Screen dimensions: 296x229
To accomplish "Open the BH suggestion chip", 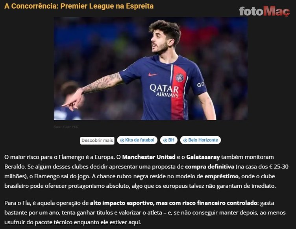I will click(168, 140).
